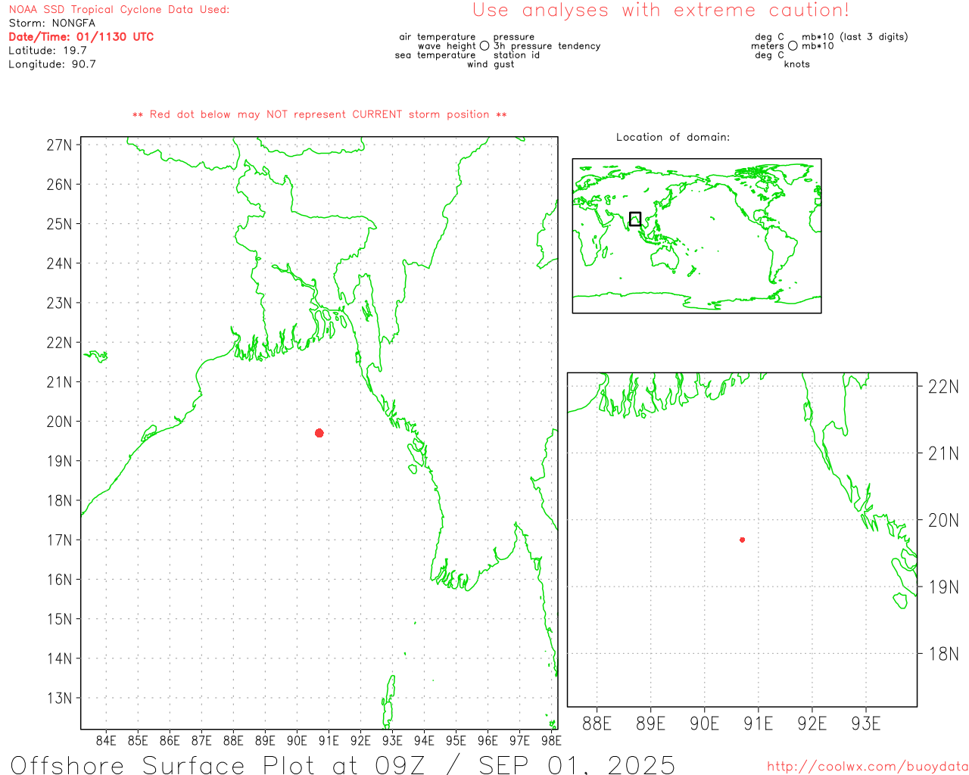Click the units circle in right legend
This screenshot has height=775, width=969.
click(x=793, y=45)
